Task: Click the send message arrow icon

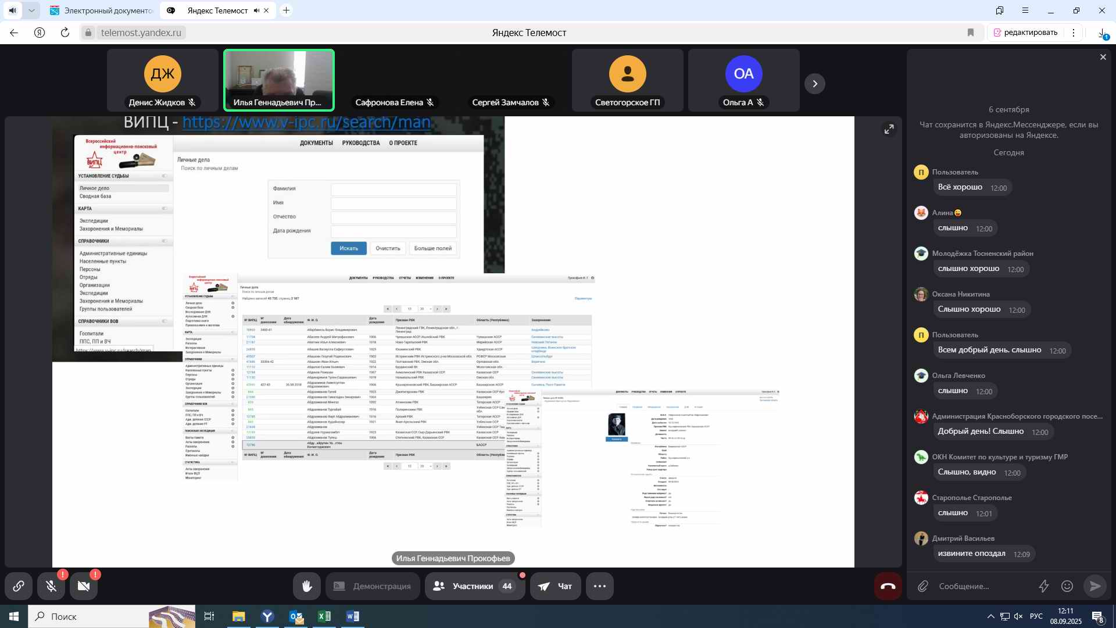Action: [x=1095, y=586]
